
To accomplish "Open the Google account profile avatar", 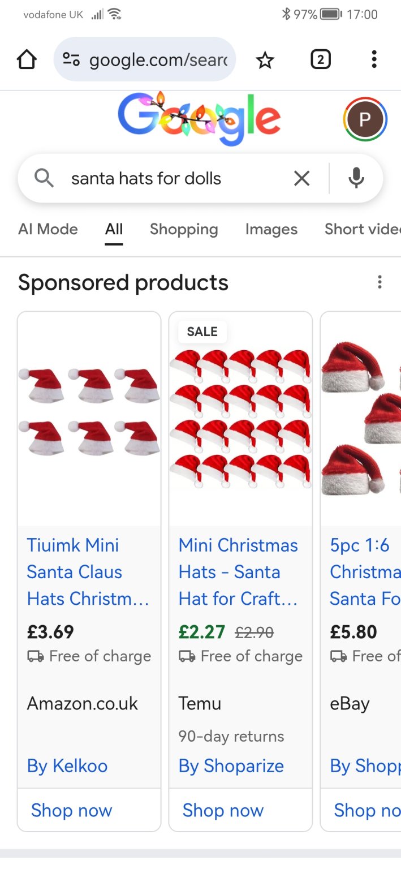I will pyautogui.click(x=365, y=119).
